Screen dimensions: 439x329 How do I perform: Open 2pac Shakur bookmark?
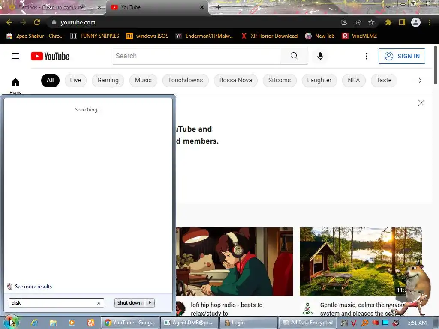click(35, 36)
